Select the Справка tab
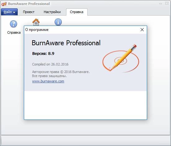Viewport: 171px width, 146px height. [x=77, y=12]
